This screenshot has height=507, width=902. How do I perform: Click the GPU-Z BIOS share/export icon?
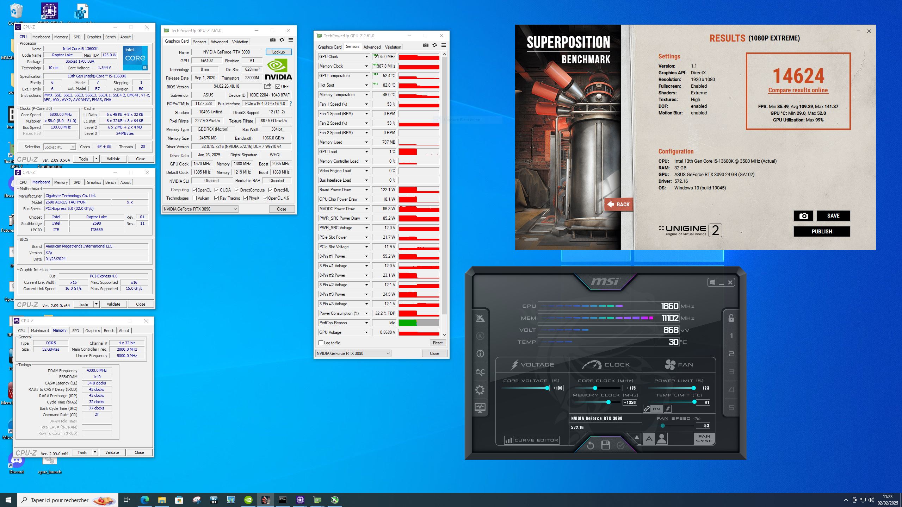click(267, 86)
